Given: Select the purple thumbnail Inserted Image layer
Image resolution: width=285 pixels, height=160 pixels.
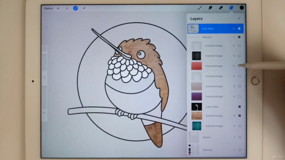Looking at the screenshot, I should pyautogui.click(x=216, y=96).
